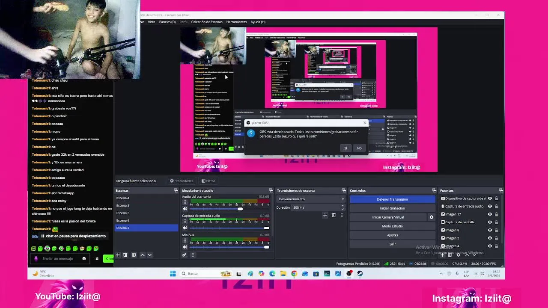Pop out the Escenas dock panel

click(176, 190)
